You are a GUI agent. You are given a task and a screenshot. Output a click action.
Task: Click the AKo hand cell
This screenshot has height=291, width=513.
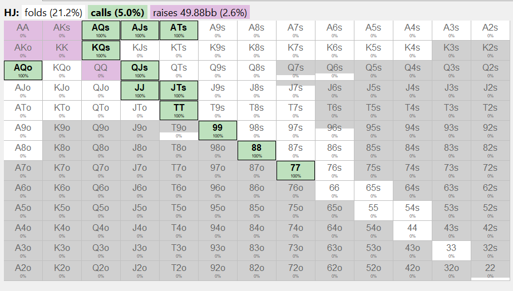coord(23,51)
